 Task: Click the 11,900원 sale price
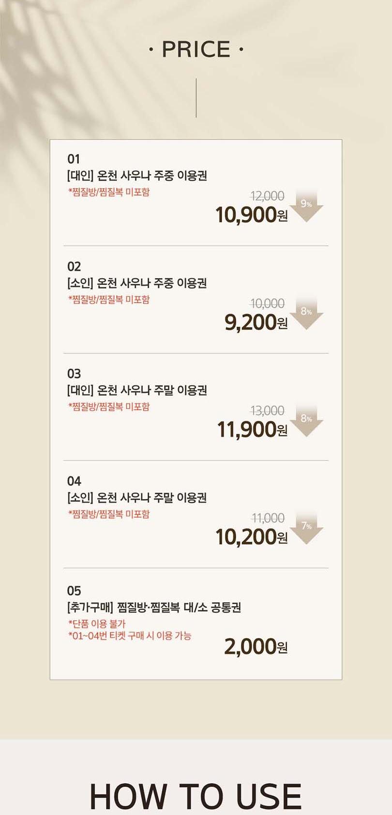[252, 429]
